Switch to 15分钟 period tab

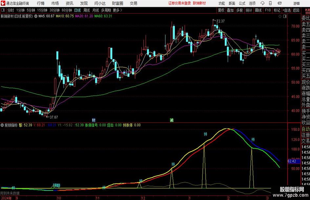point(42,10)
